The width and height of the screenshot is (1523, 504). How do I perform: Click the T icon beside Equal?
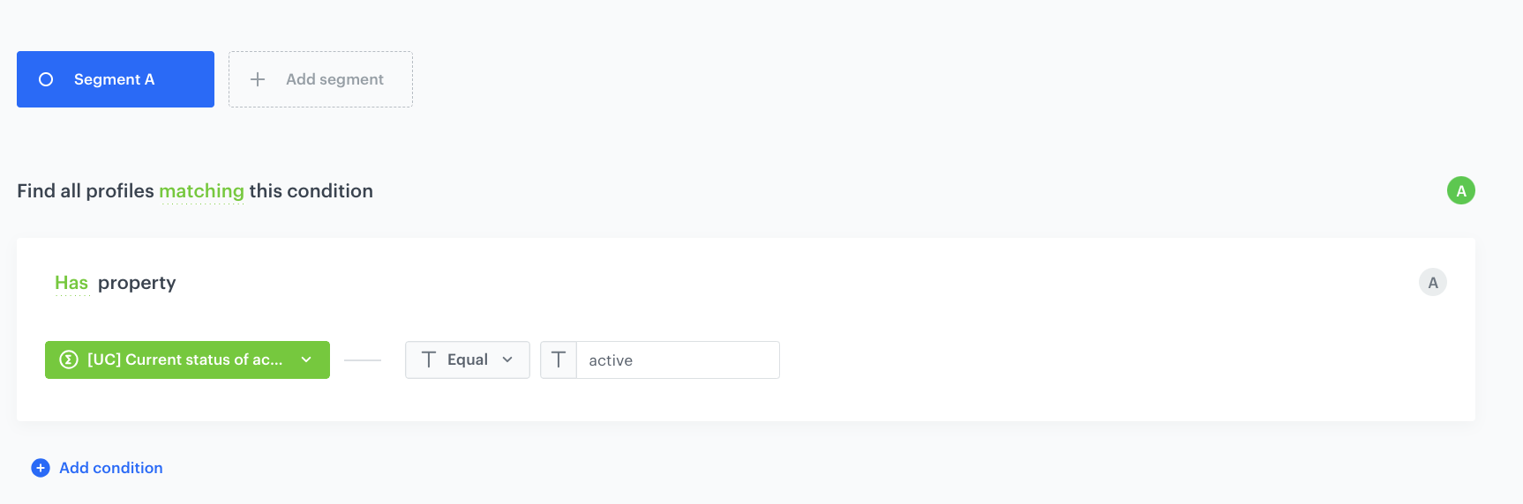click(x=429, y=359)
